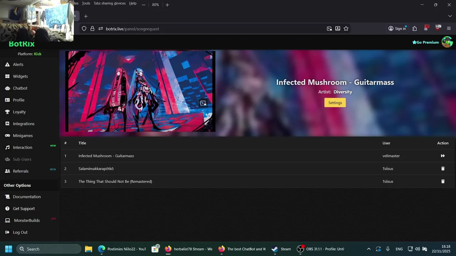Click the ENG language indicator

399,249
